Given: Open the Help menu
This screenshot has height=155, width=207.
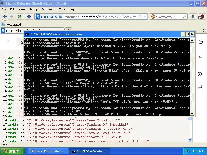Looking at the screenshot, I should (72, 9).
